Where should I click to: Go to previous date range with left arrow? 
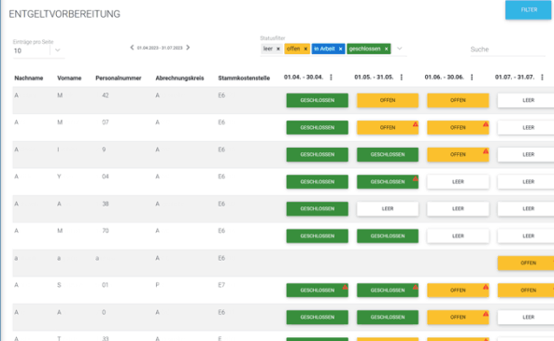point(132,48)
